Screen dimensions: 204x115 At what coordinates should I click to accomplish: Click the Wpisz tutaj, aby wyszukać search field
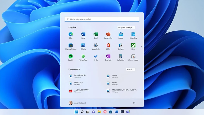102,19
